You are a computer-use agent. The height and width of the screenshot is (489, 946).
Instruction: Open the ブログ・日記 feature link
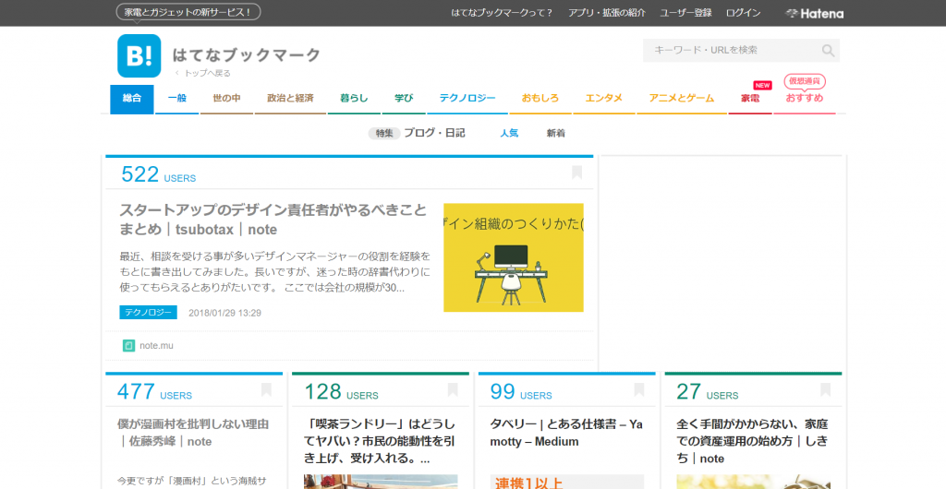(x=434, y=133)
